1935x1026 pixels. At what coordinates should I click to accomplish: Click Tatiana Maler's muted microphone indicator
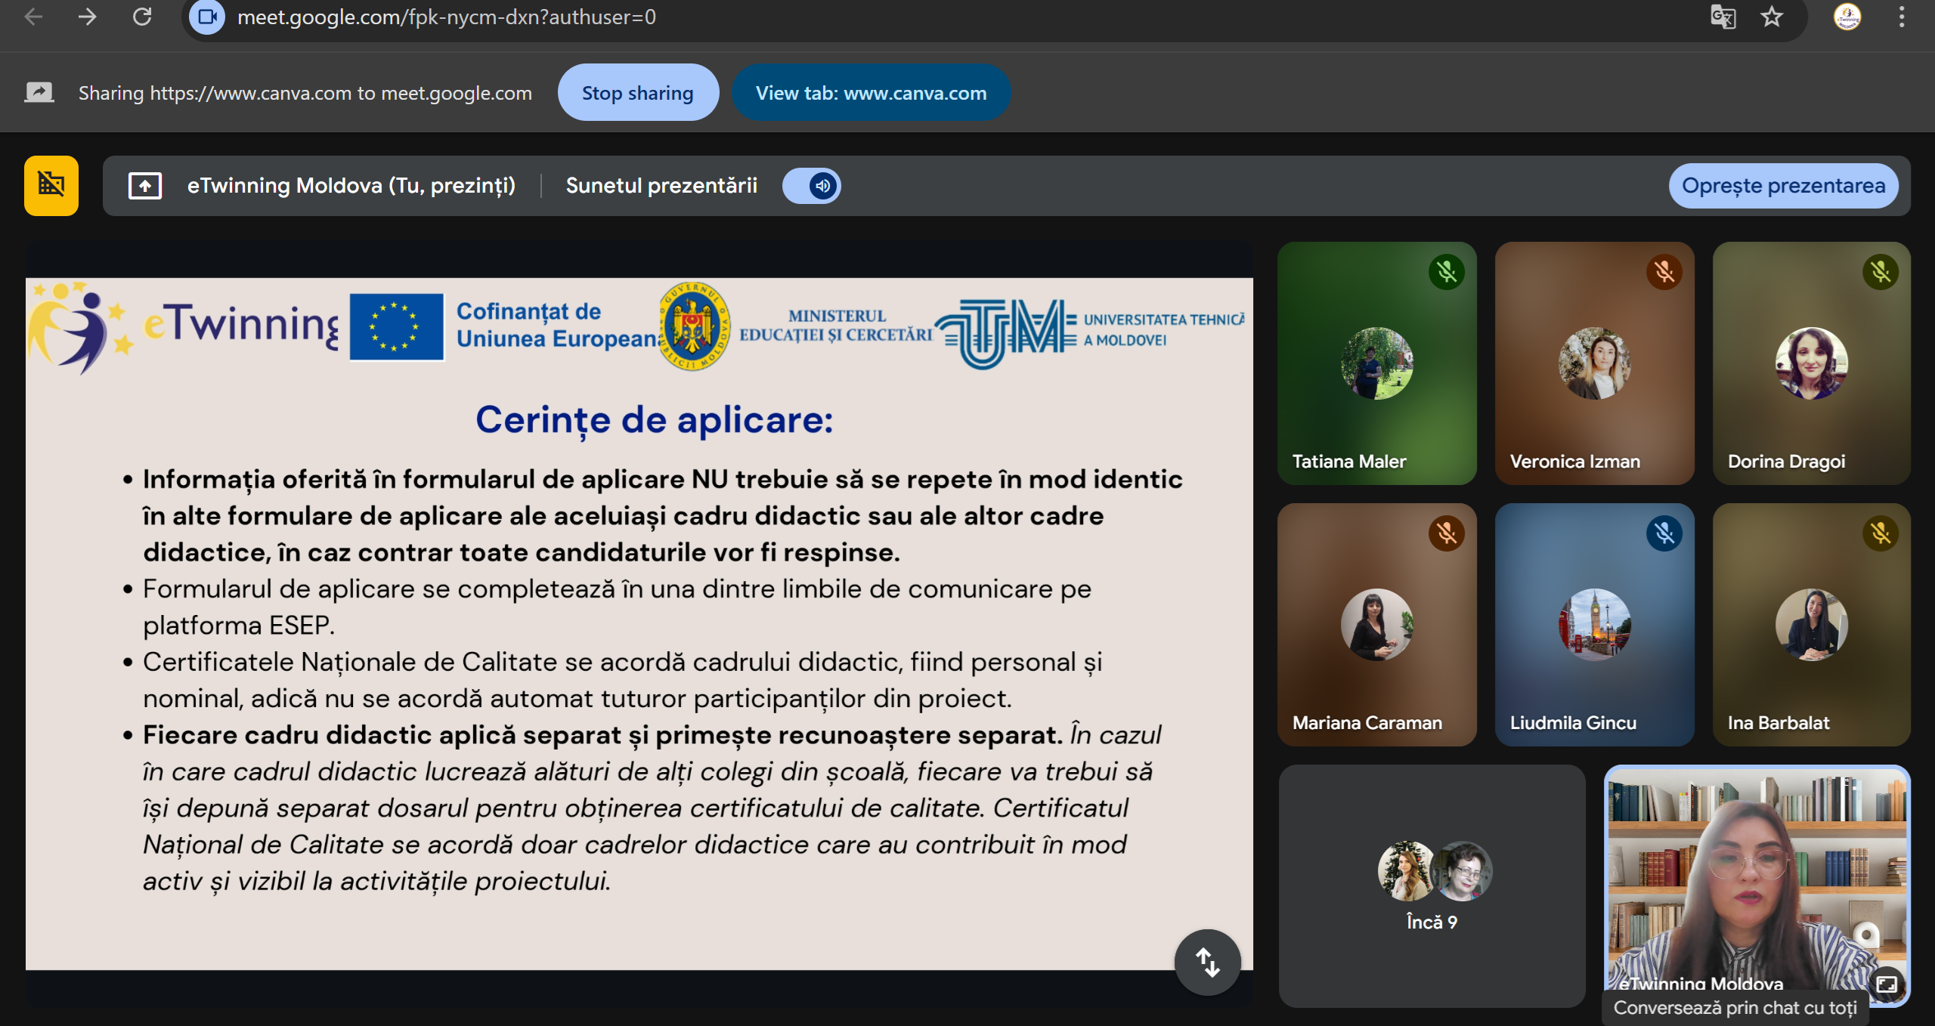(1447, 272)
